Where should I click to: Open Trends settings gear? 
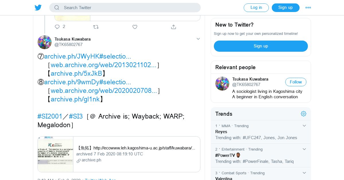coord(304,114)
